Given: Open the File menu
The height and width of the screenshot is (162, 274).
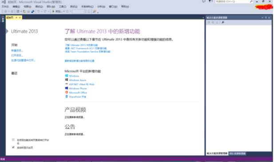Looking at the screenshot, I should coord(5,7).
